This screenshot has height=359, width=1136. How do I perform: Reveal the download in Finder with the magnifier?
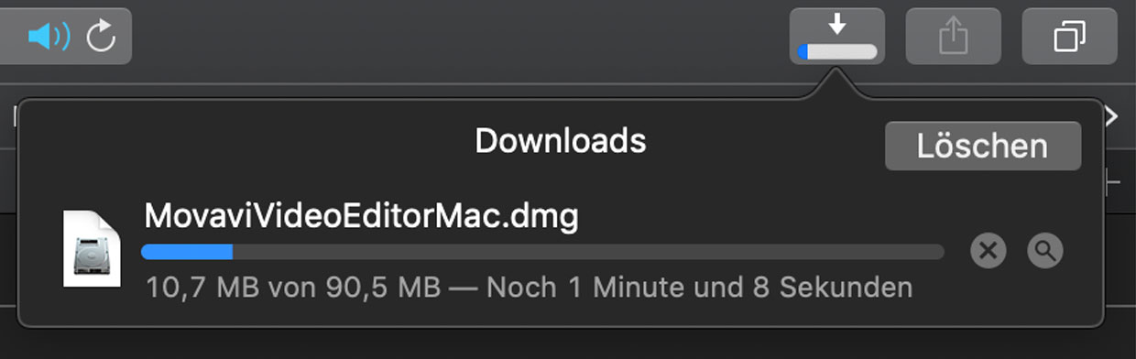point(1044,250)
